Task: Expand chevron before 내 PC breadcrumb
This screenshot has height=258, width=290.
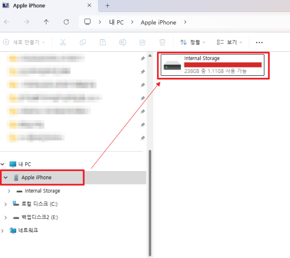Action: click(100, 22)
